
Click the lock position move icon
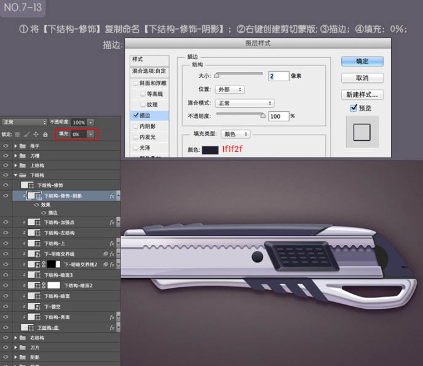(36, 134)
